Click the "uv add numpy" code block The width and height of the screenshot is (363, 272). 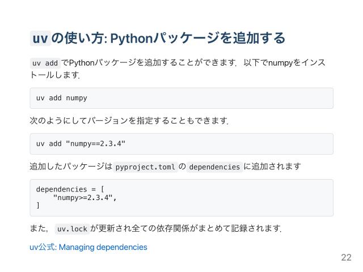(x=62, y=98)
